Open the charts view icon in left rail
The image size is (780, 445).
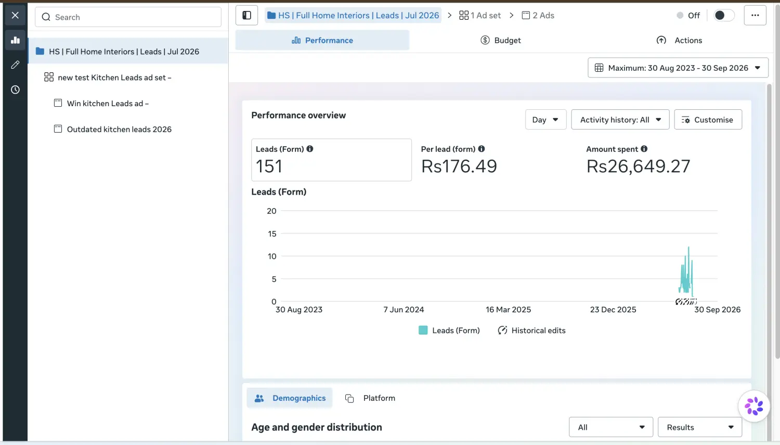click(x=15, y=40)
